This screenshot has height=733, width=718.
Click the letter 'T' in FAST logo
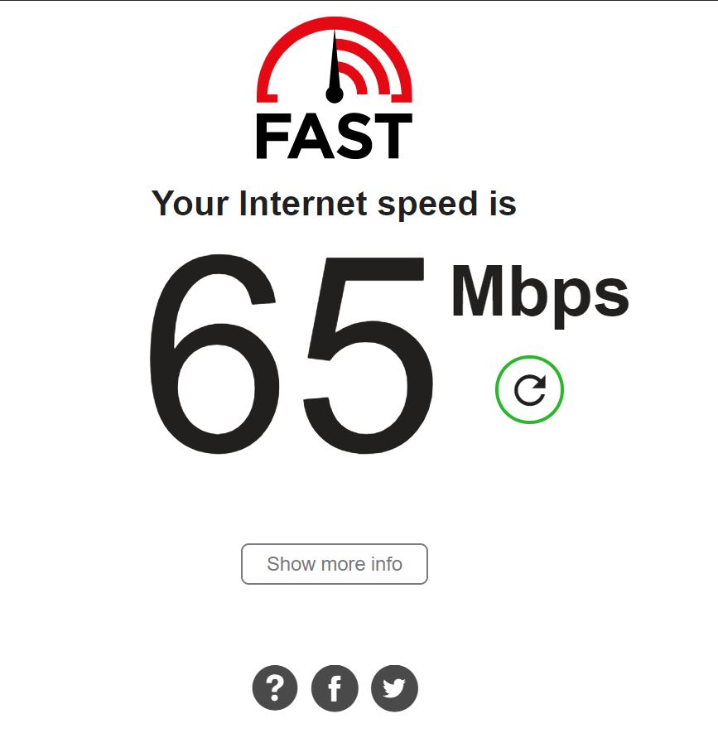(393, 136)
